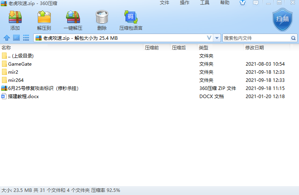The width and height of the screenshot is (299, 195).
Task: Open the 工具 (Tools) menu
Action: pyautogui.click(x=205, y=3)
